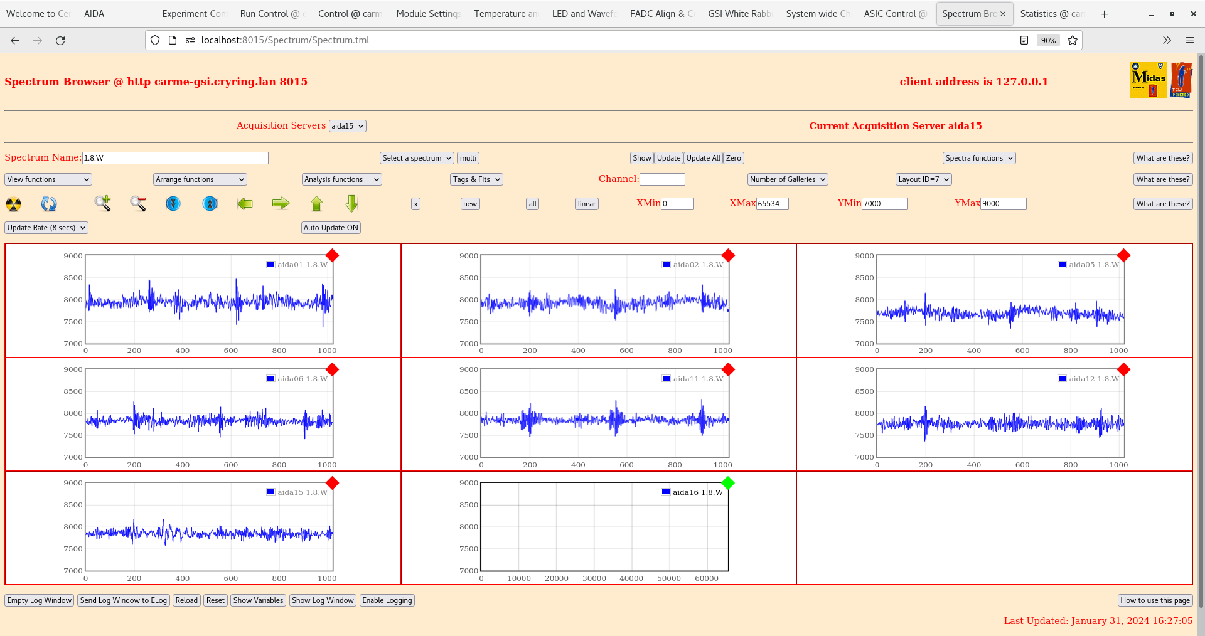Toggle the Auto Update ON button
This screenshot has height=636, width=1205.
point(331,228)
